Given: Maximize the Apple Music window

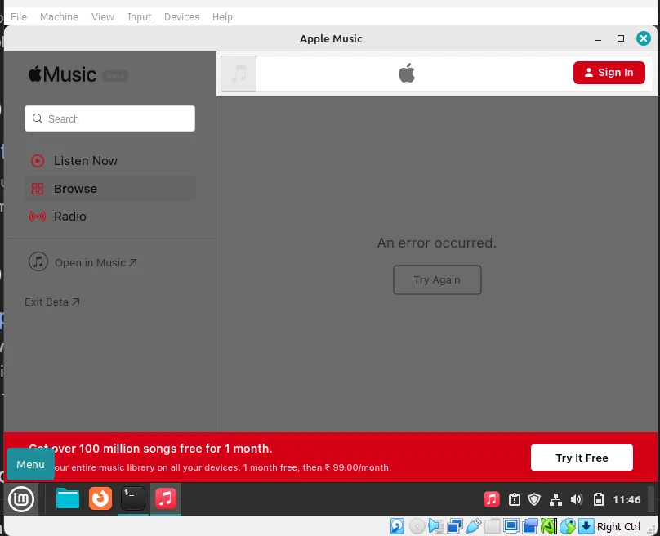Looking at the screenshot, I should (621, 38).
